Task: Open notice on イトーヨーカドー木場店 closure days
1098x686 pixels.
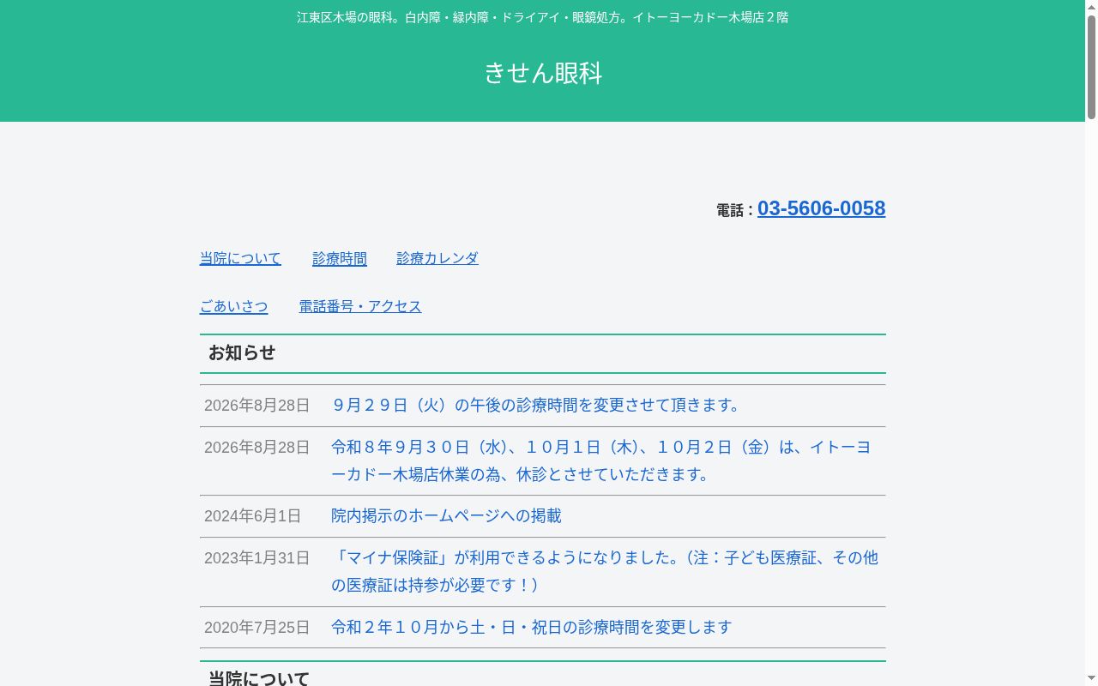Action: (x=603, y=460)
